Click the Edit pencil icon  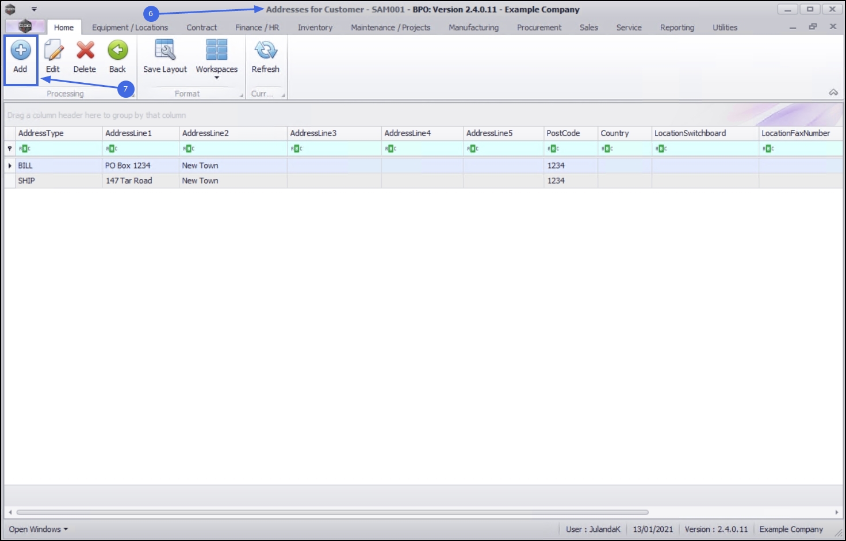point(53,51)
